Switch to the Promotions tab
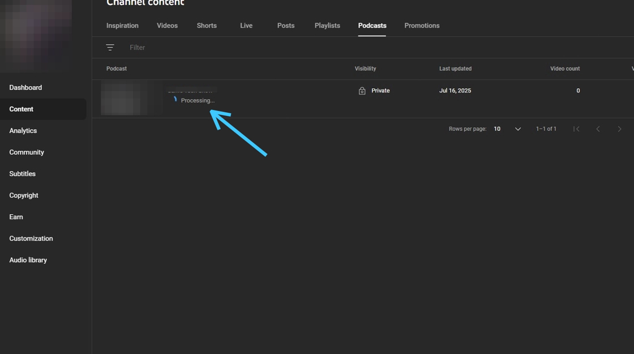634x354 pixels. (422, 25)
